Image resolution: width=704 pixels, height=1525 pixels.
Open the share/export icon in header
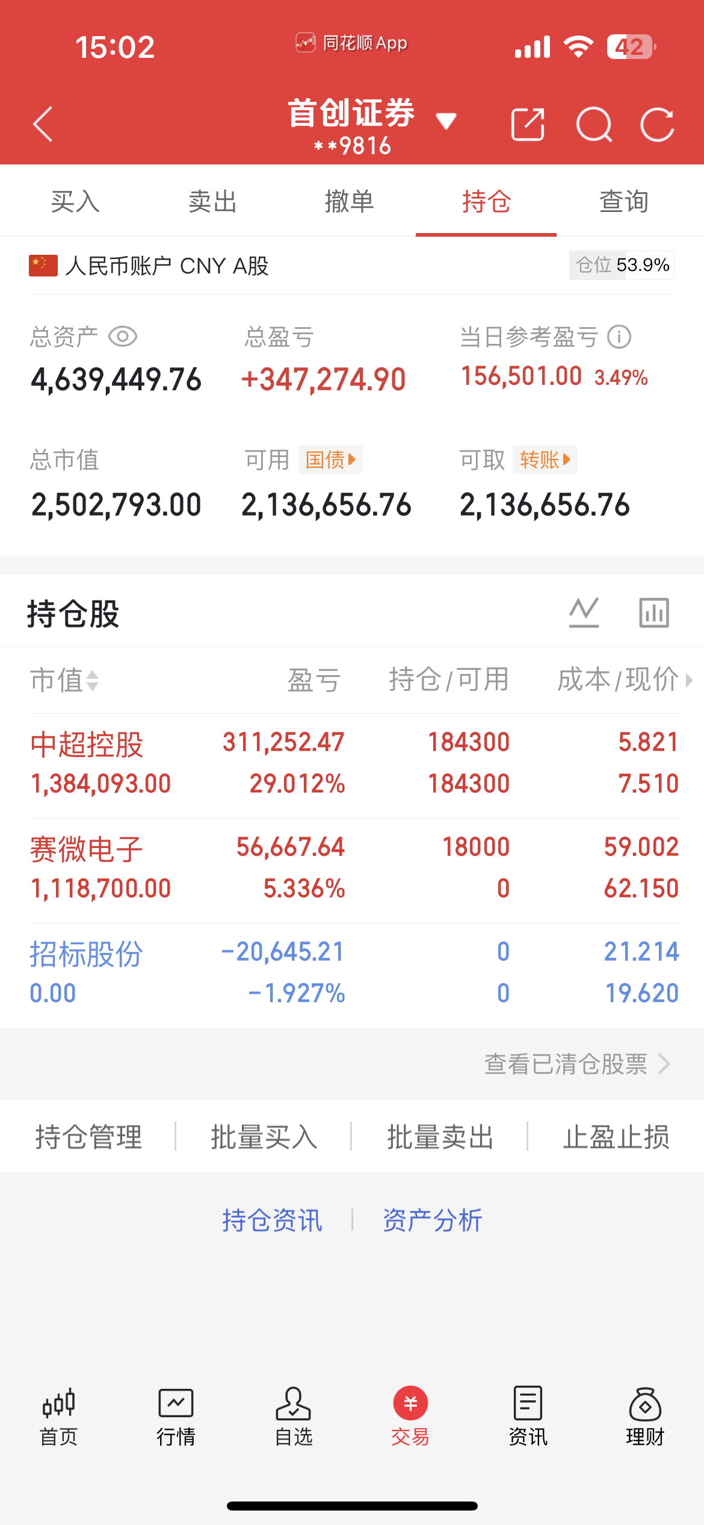[x=528, y=125]
